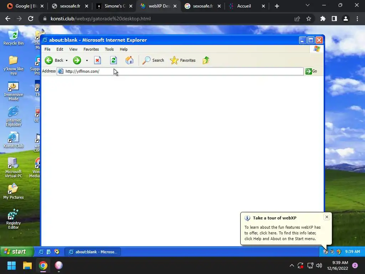The height and width of the screenshot is (274, 365).
Task: Refresh the page in Internet Explorer toolbar
Action: (113, 60)
